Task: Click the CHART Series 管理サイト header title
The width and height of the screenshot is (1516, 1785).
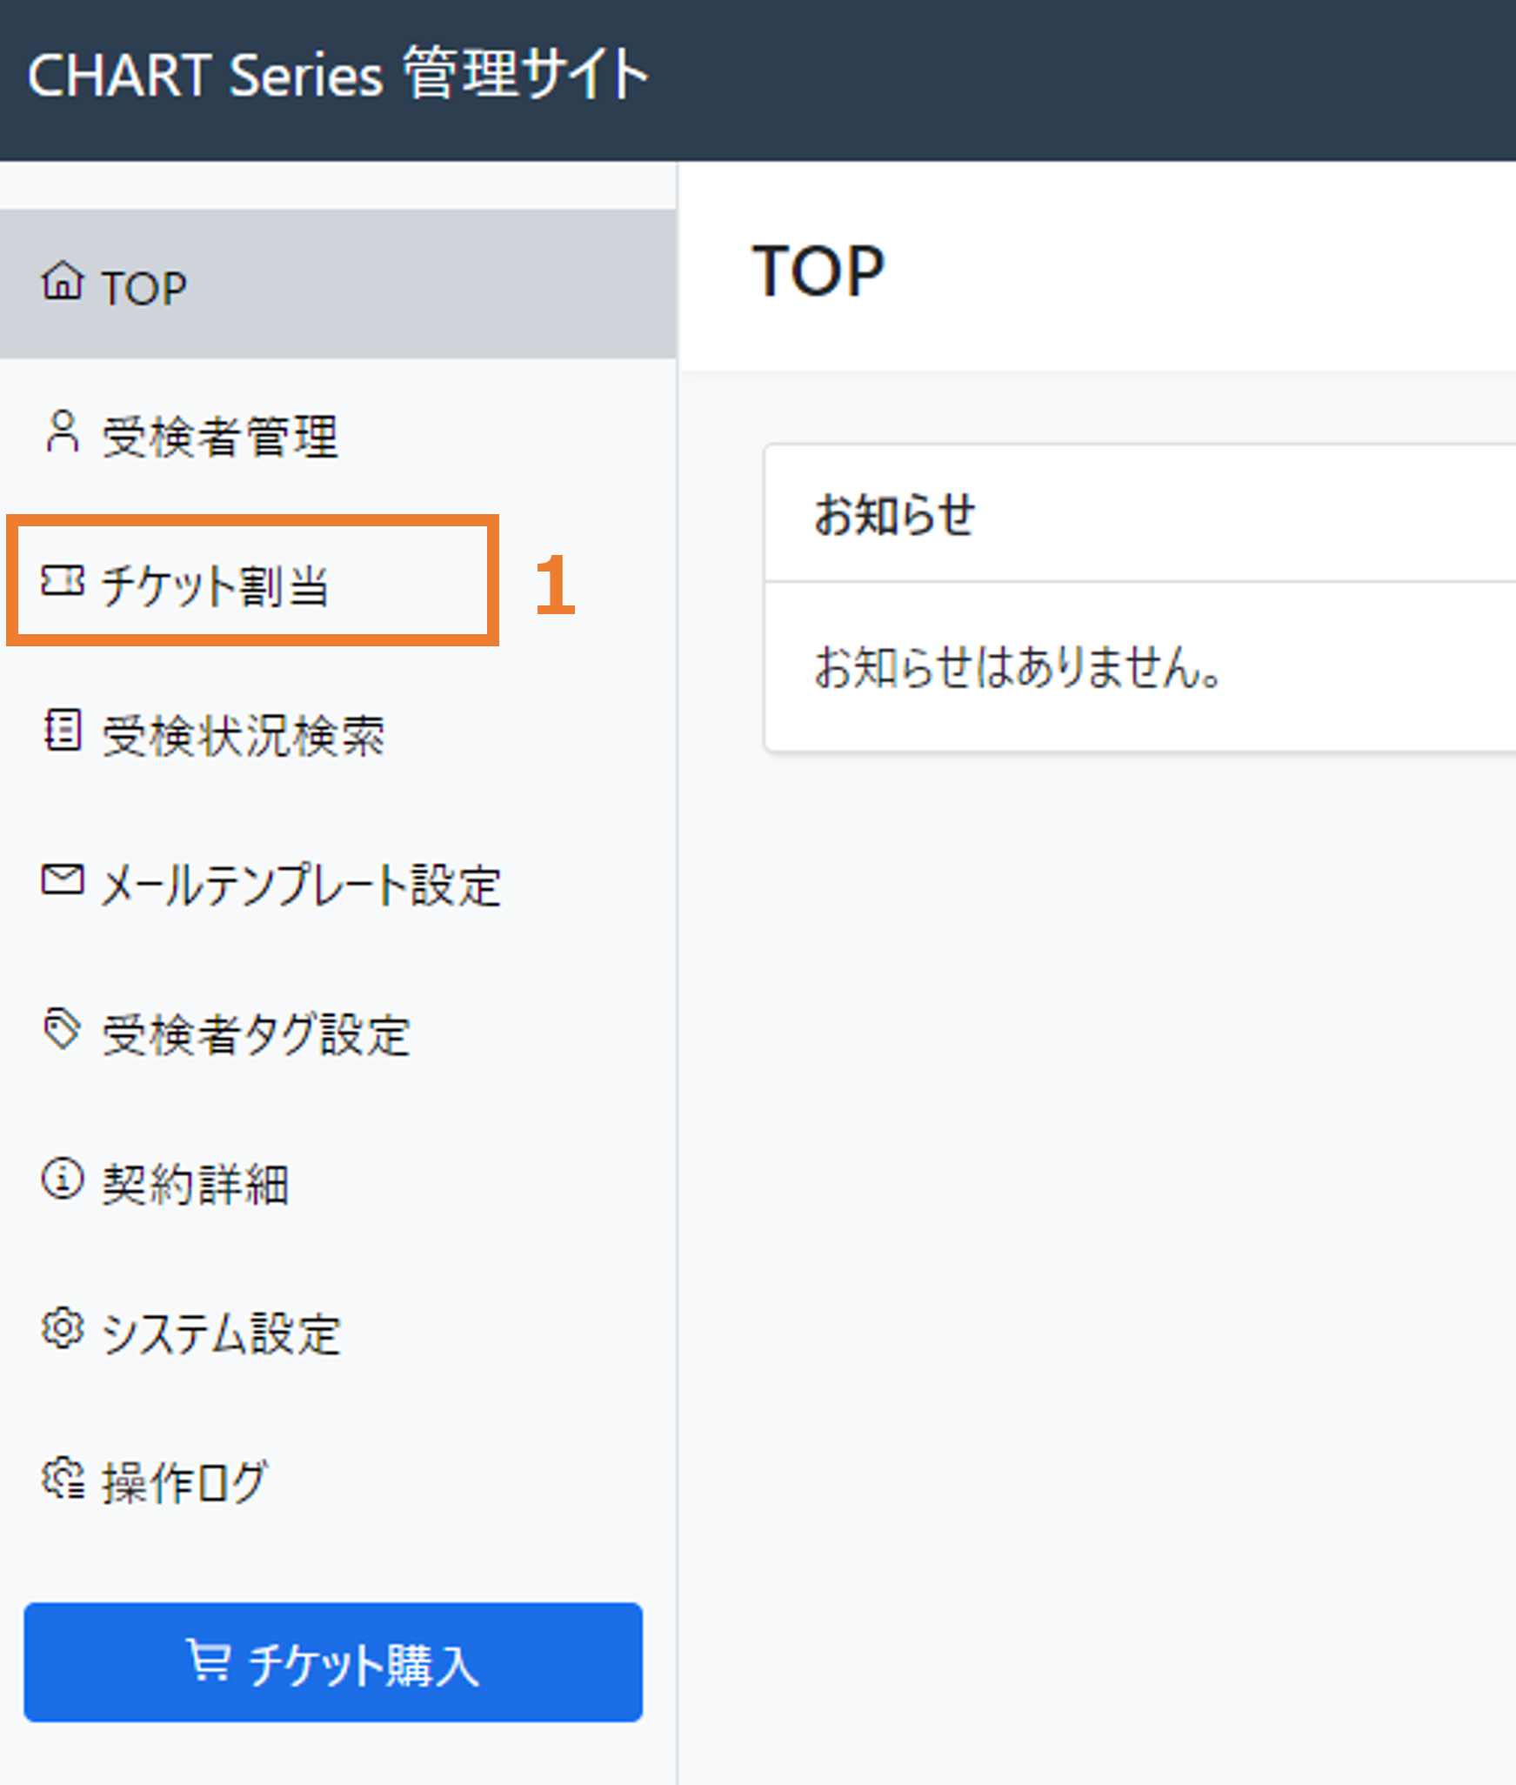Action: click(x=338, y=74)
